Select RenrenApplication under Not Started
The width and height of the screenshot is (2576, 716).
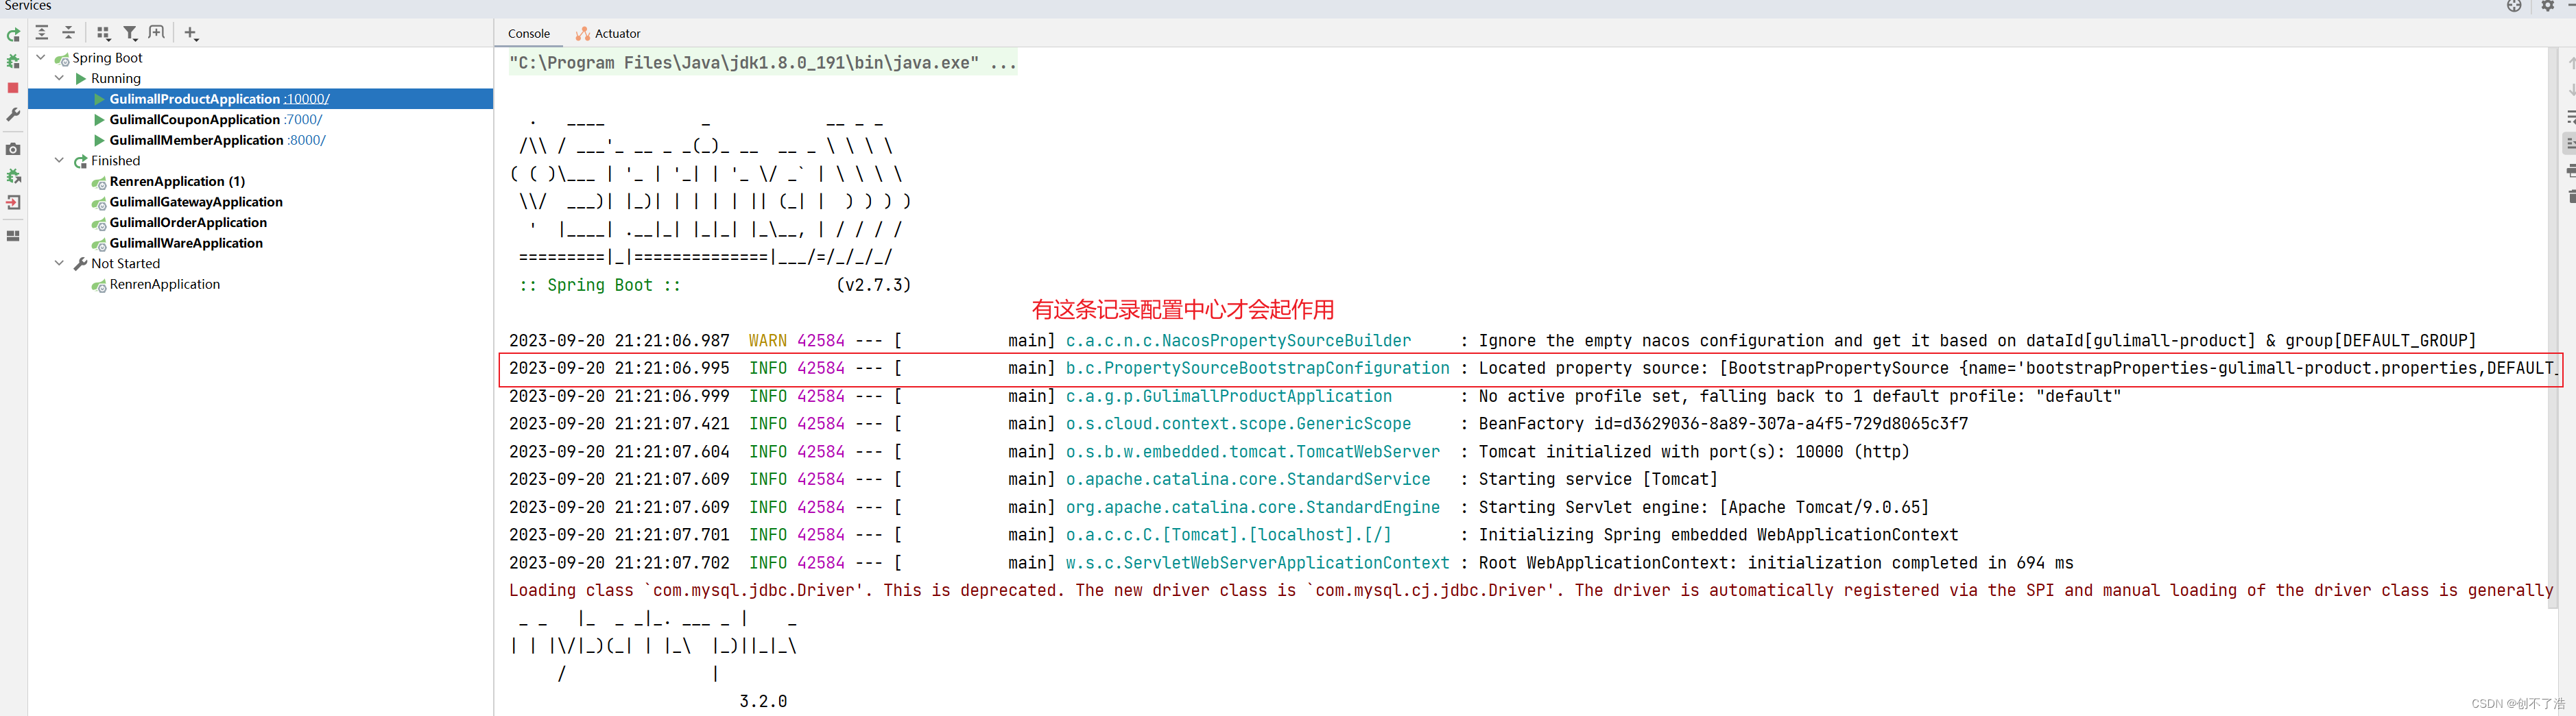165,285
